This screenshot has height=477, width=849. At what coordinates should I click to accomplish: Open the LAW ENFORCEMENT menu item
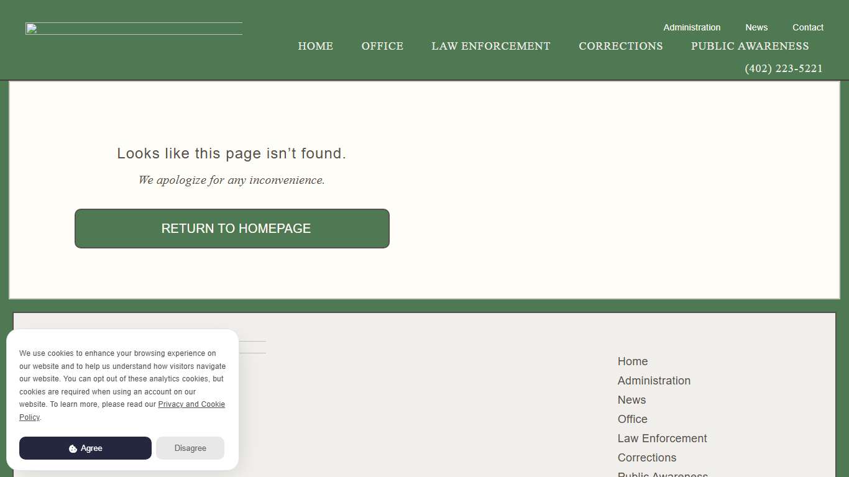pyautogui.click(x=490, y=46)
